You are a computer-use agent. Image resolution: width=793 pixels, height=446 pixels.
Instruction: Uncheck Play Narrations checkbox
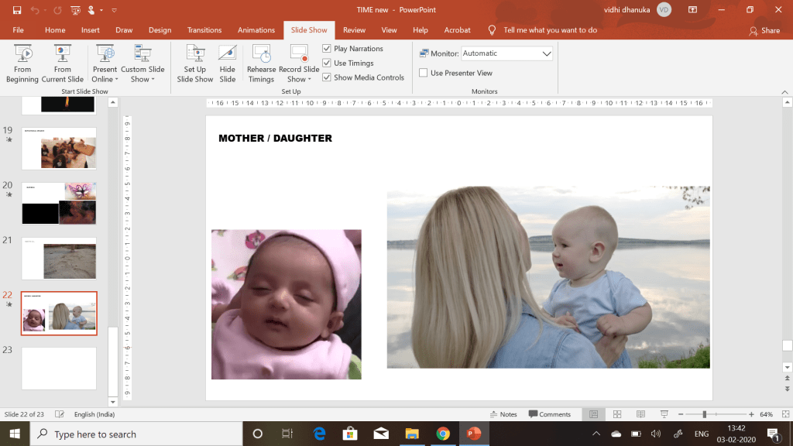coord(327,49)
